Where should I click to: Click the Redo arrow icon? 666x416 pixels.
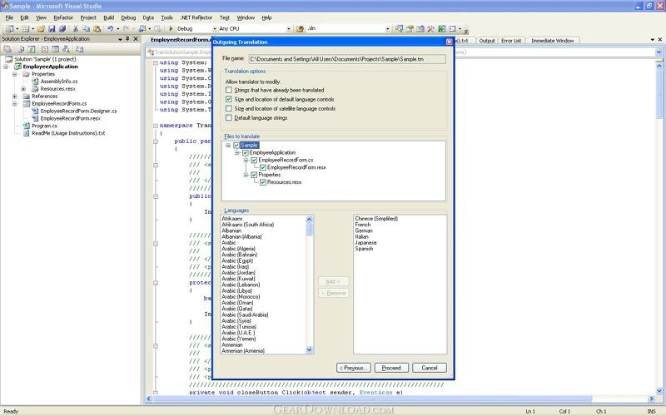[x=126, y=28]
